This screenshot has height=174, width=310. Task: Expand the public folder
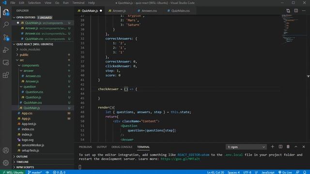point(24,55)
